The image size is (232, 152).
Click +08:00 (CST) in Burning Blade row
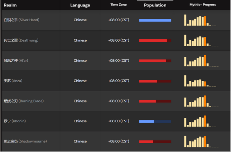(119, 101)
